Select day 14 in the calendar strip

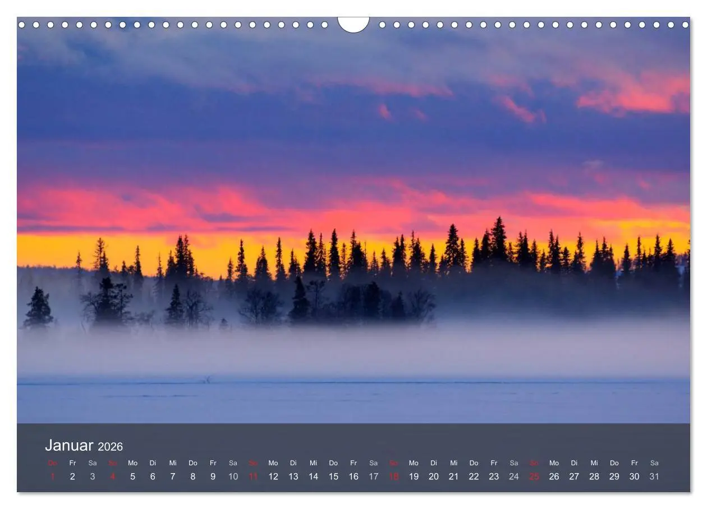click(x=313, y=476)
